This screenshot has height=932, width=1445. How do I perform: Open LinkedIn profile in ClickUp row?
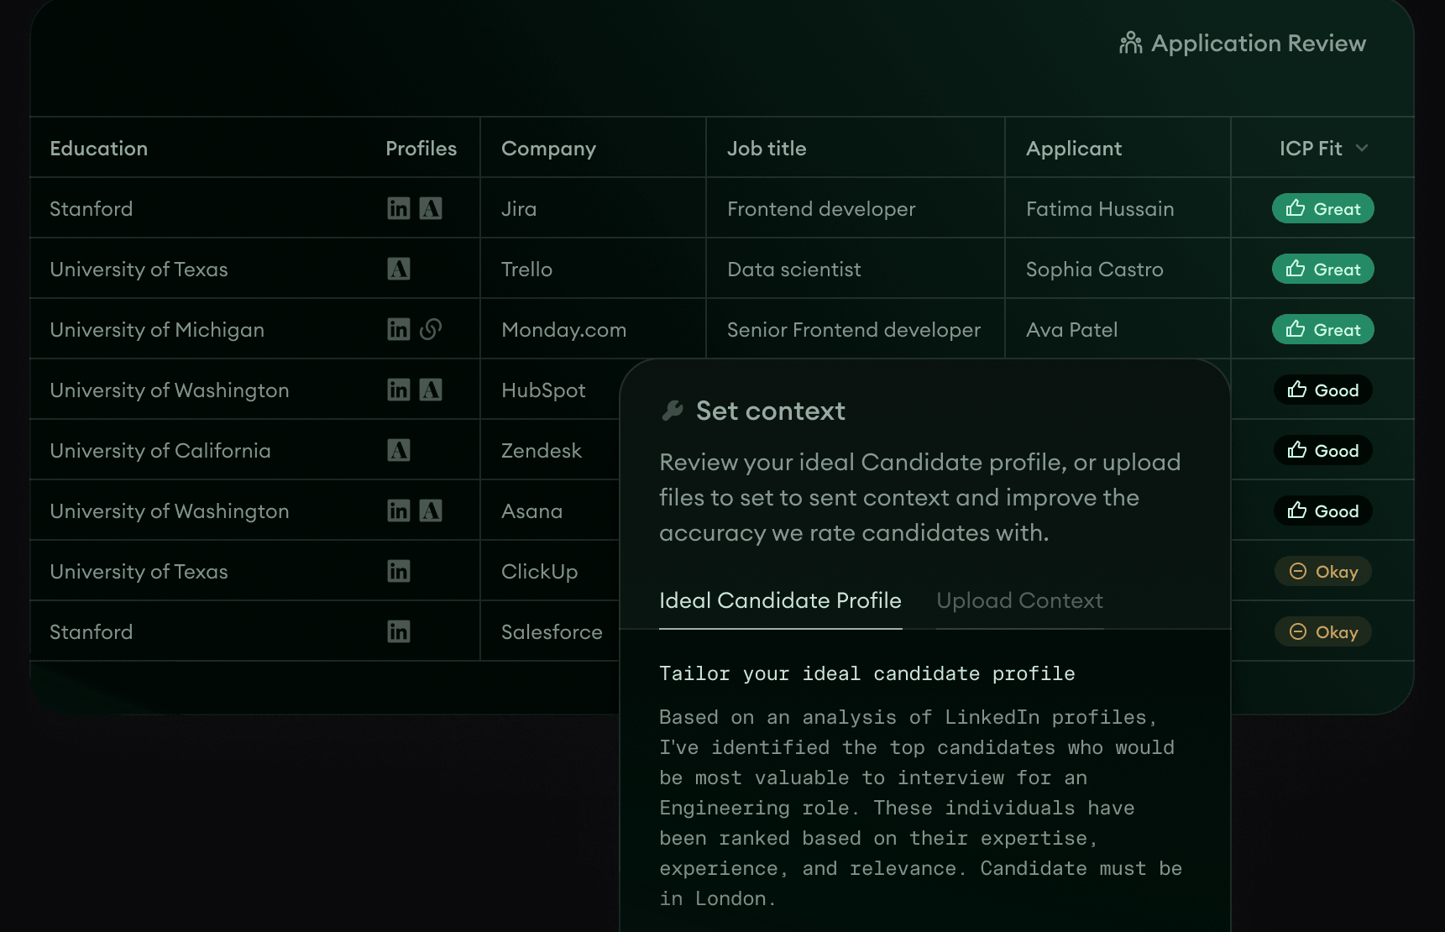pyautogui.click(x=398, y=571)
